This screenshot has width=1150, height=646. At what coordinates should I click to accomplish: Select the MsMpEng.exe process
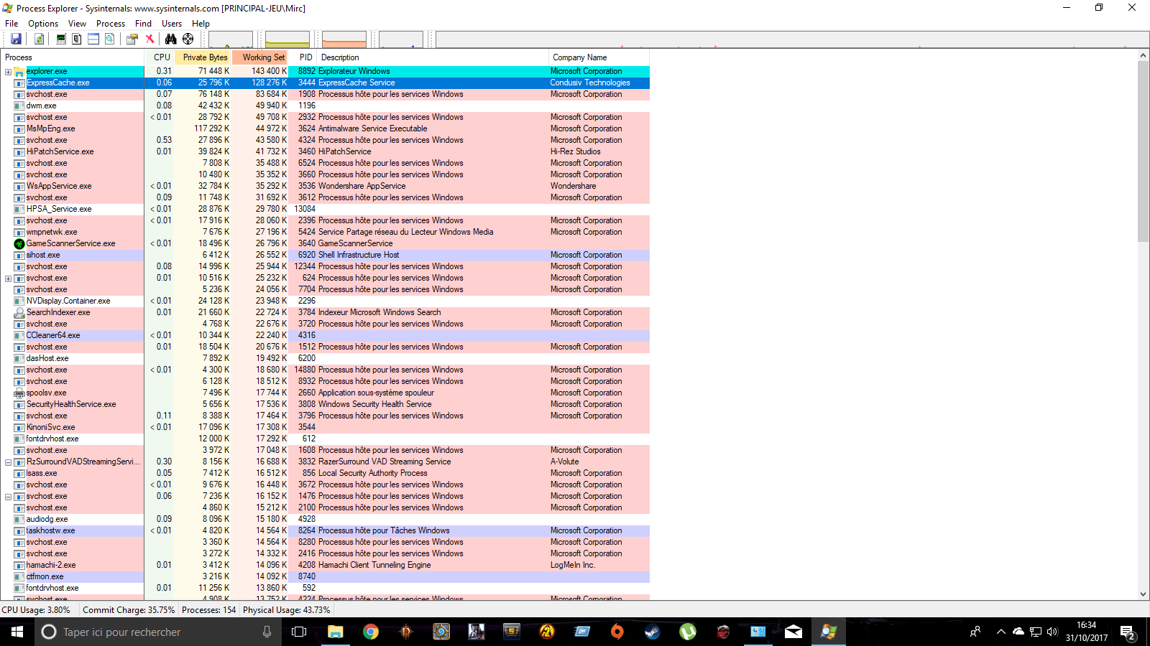pyautogui.click(x=50, y=128)
